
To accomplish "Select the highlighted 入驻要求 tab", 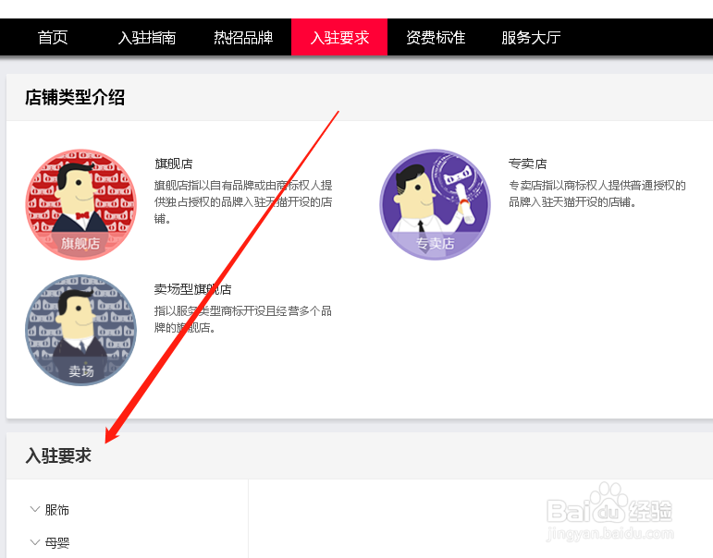I will pos(339,37).
